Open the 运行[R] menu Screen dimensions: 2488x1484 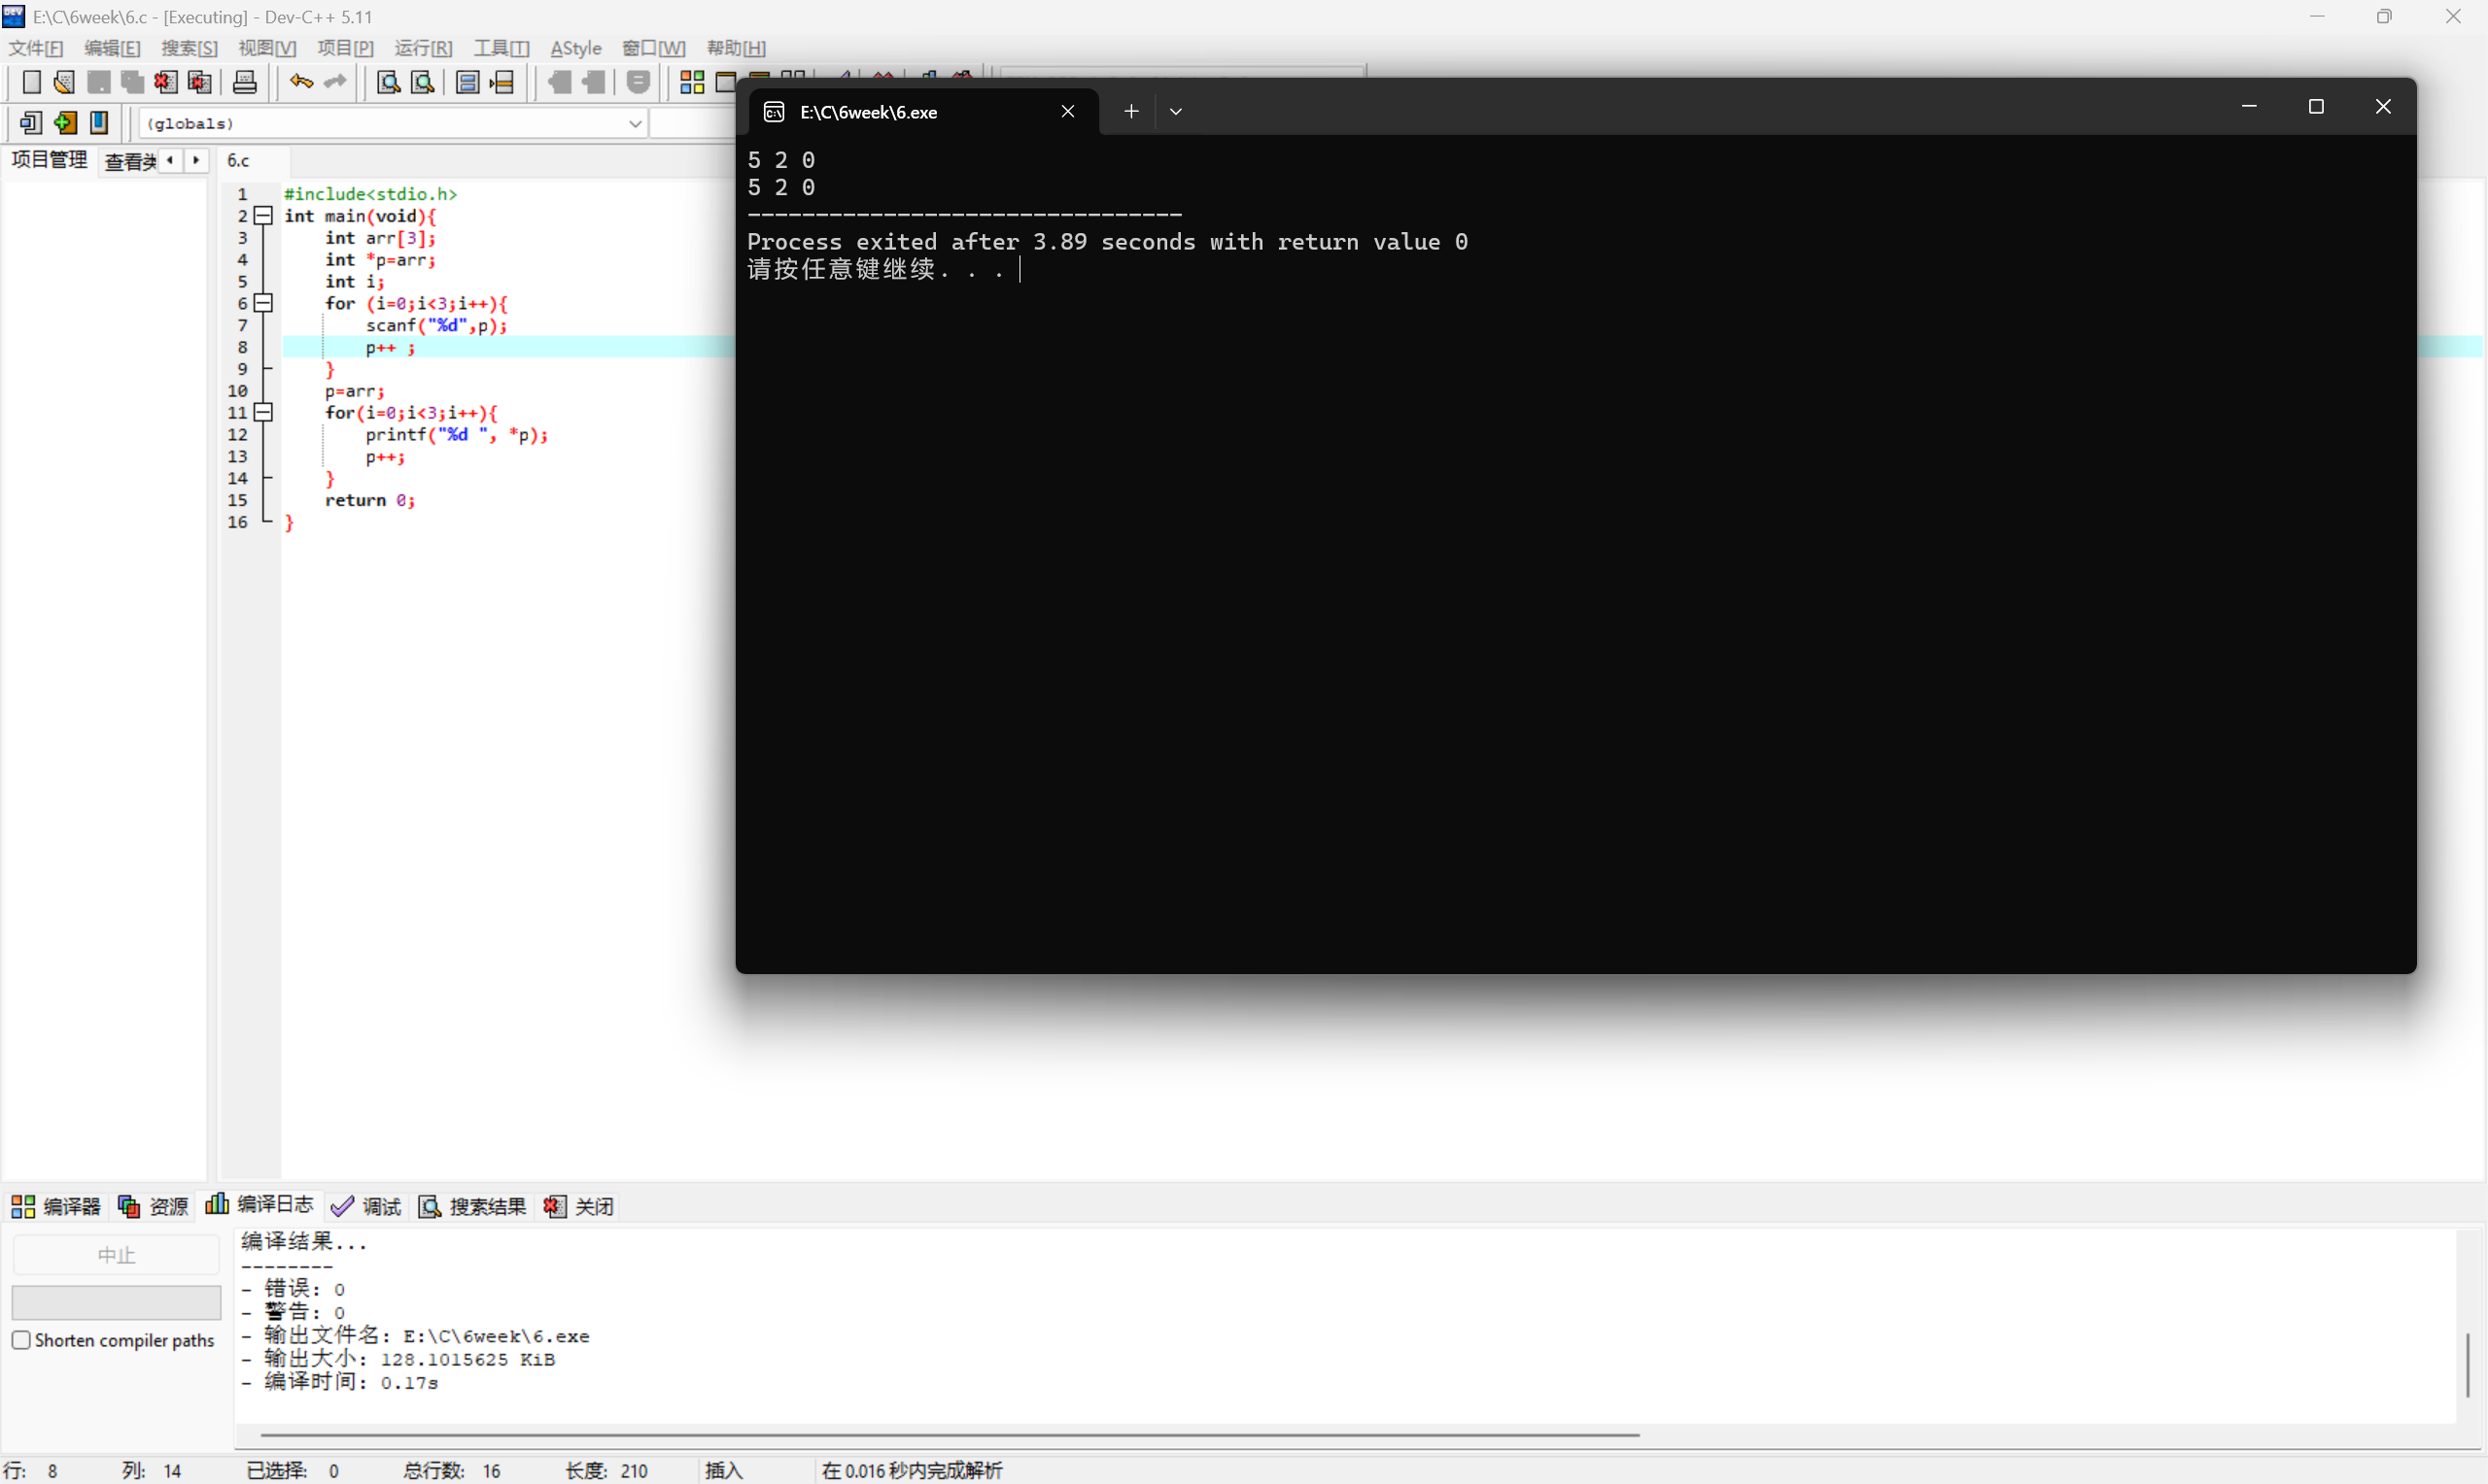pyautogui.click(x=422, y=48)
